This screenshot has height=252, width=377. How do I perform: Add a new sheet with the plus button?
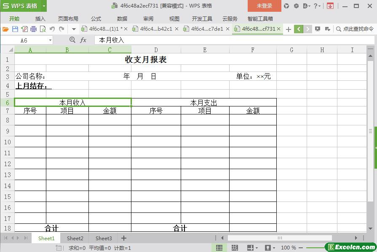(x=124, y=238)
